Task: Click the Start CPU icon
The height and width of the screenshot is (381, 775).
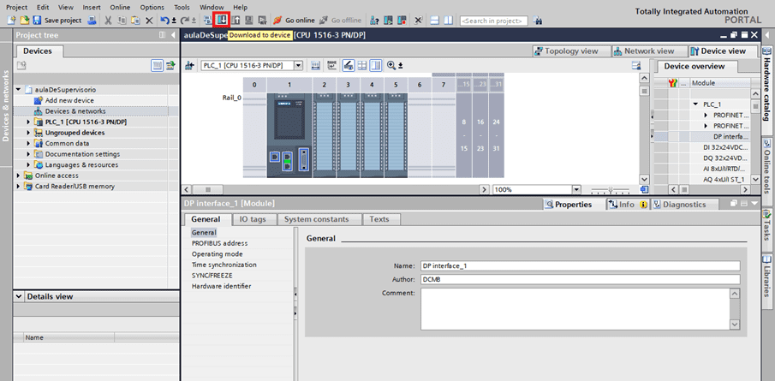Action: pyautogui.click(x=389, y=21)
